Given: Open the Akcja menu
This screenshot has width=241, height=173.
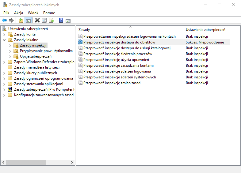Looking at the screenshot, I should 18,13.
